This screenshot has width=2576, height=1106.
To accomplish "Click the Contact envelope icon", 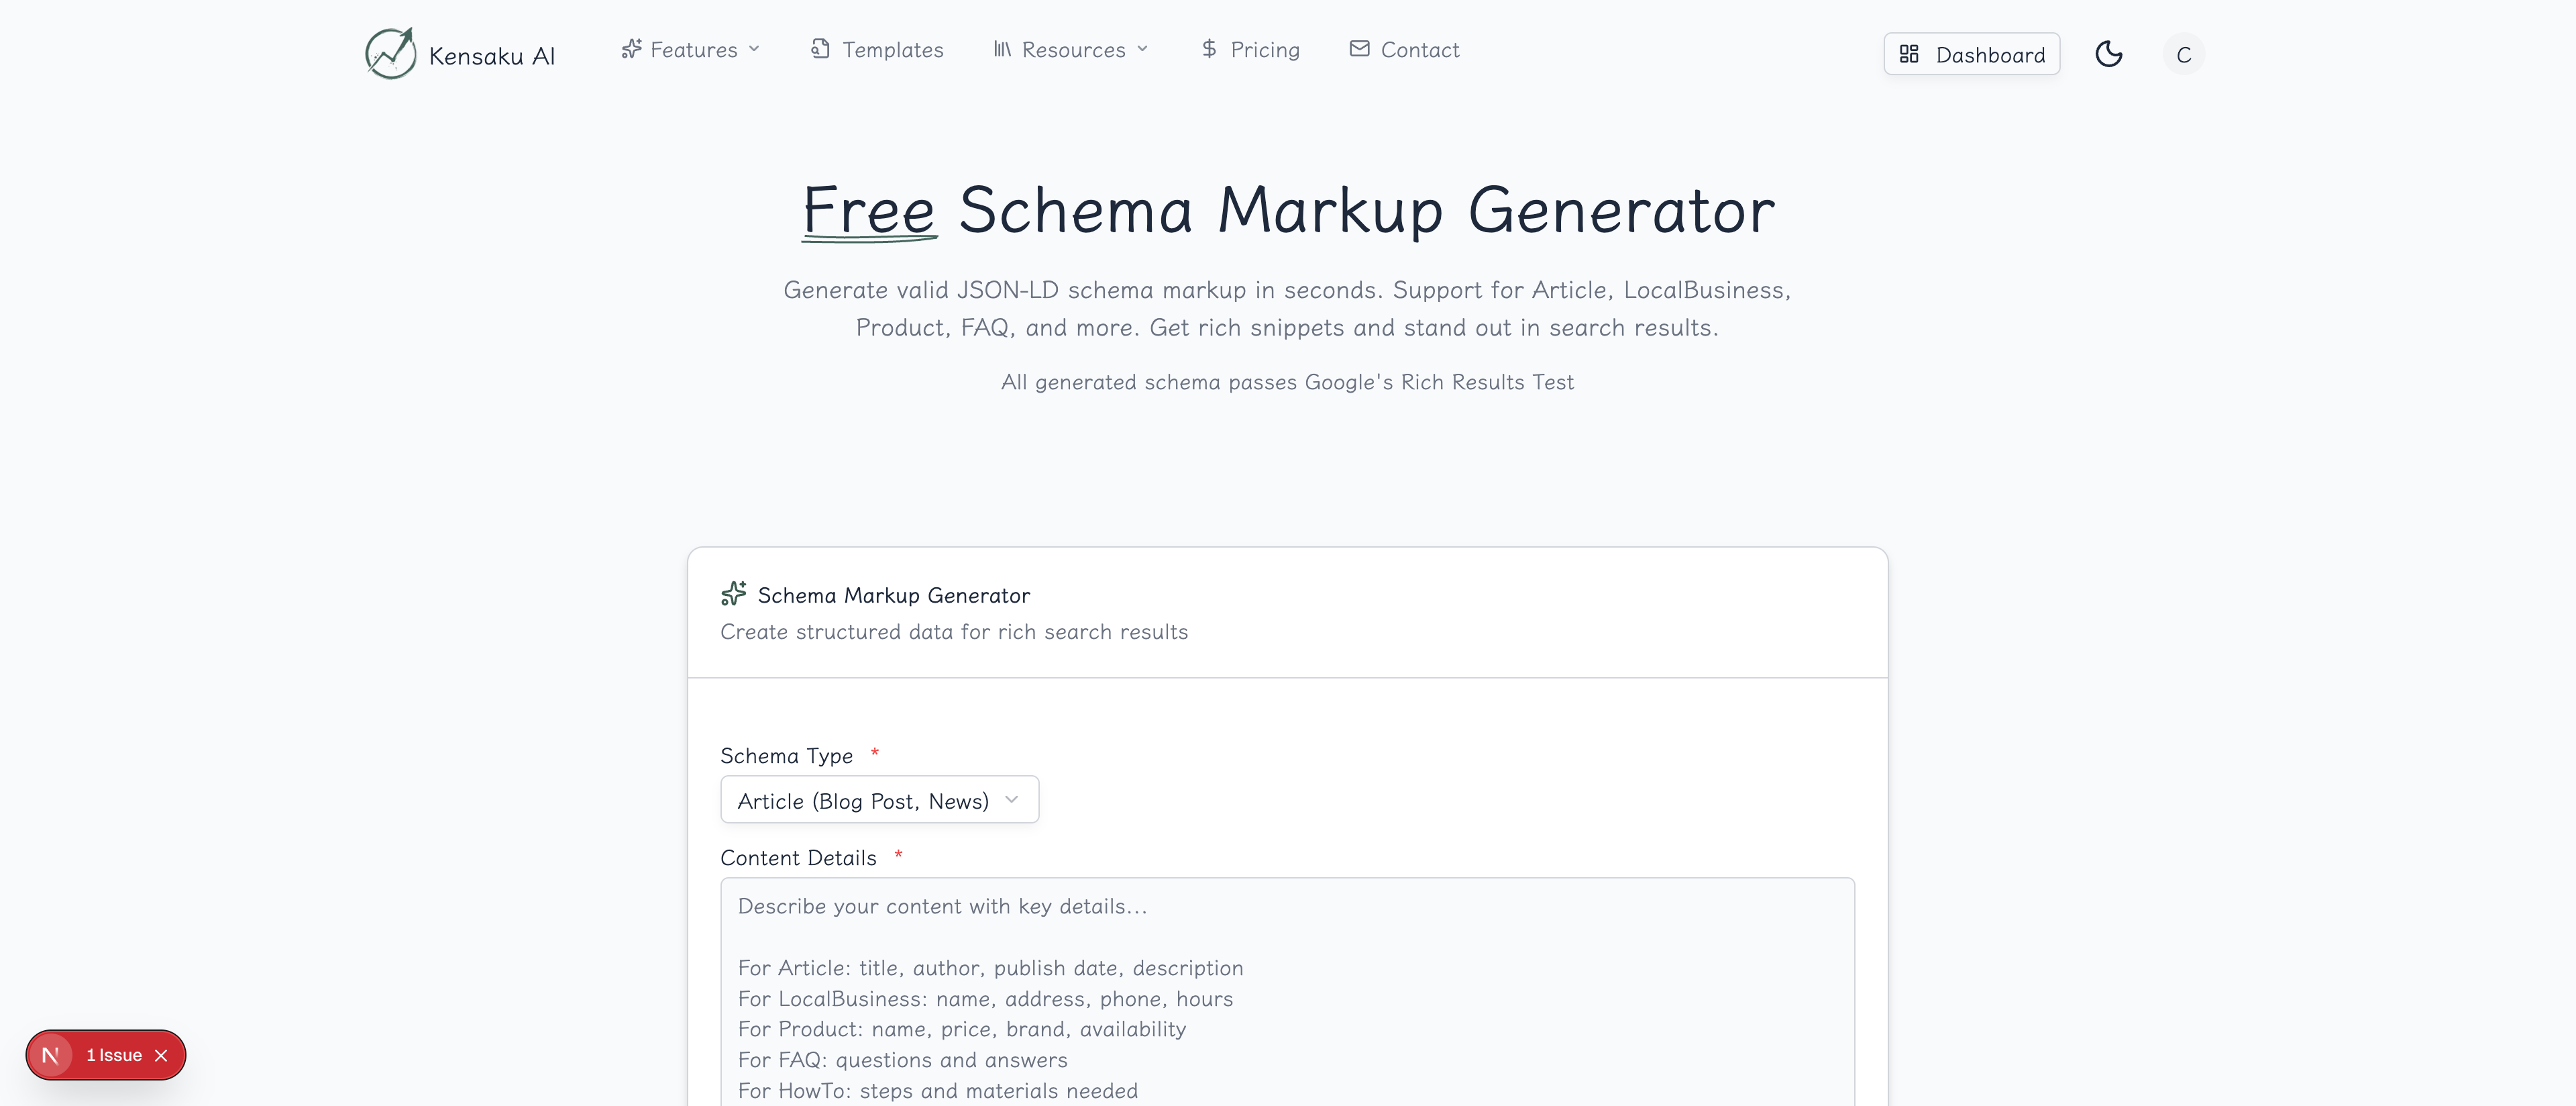I will (x=1359, y=49).
